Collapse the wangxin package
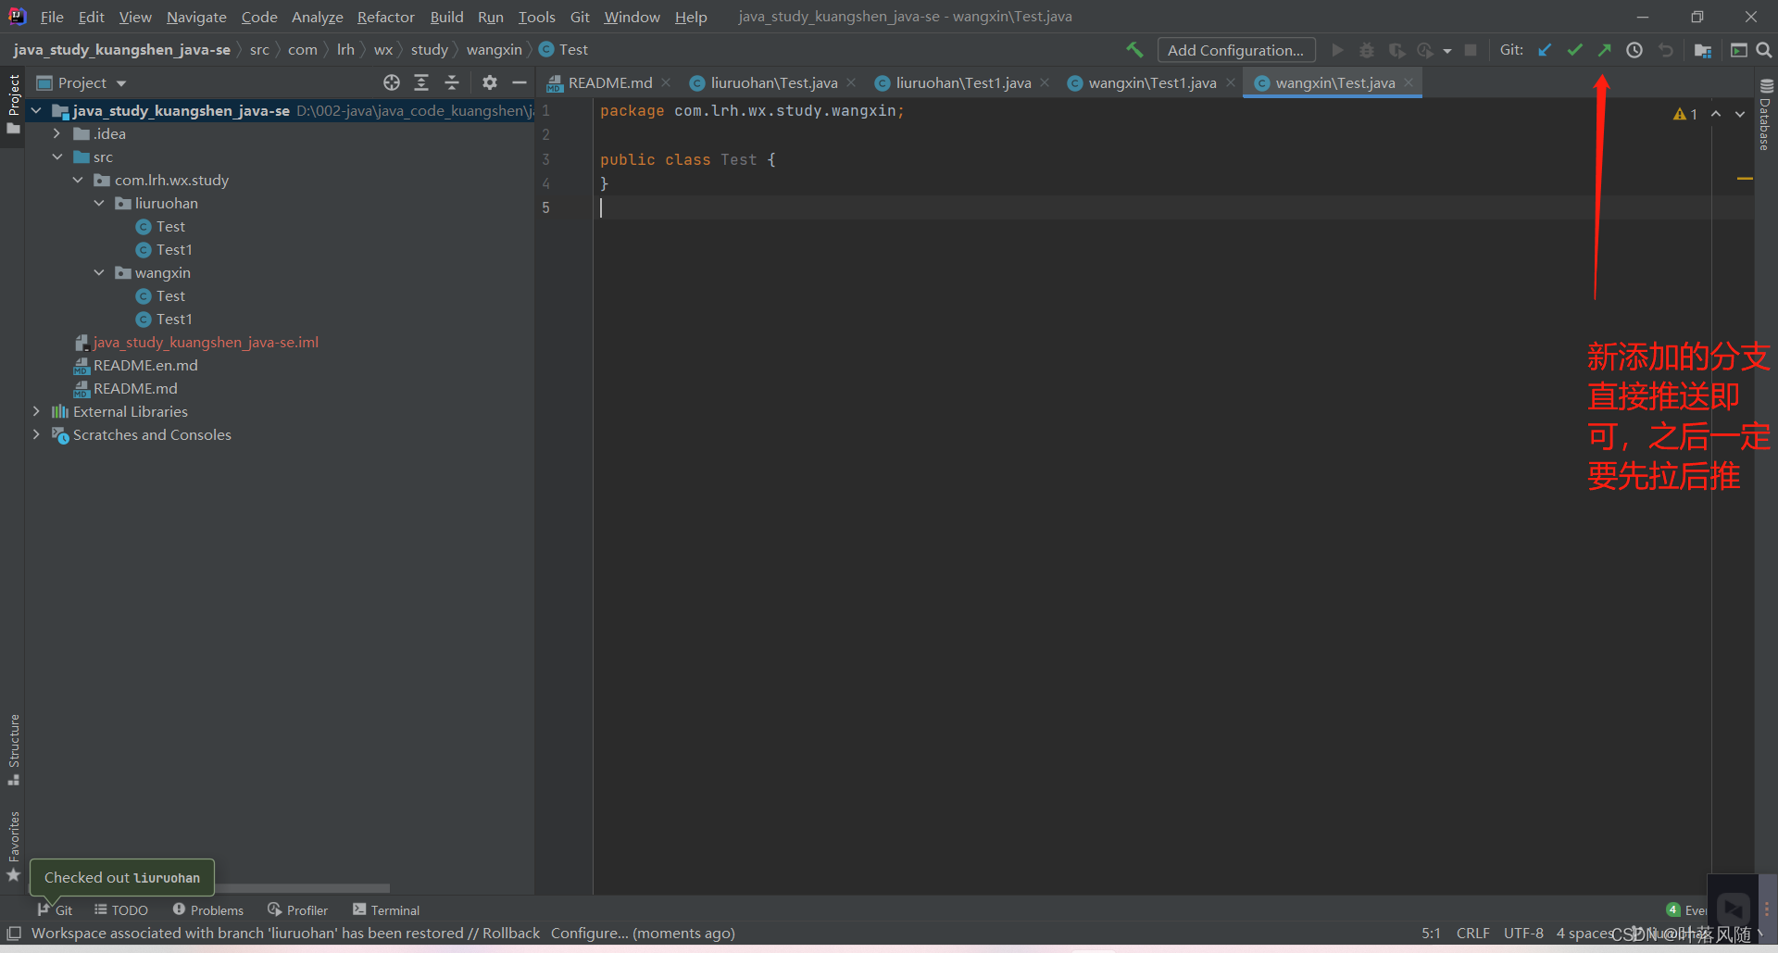1778x953 pixels. 99,272
